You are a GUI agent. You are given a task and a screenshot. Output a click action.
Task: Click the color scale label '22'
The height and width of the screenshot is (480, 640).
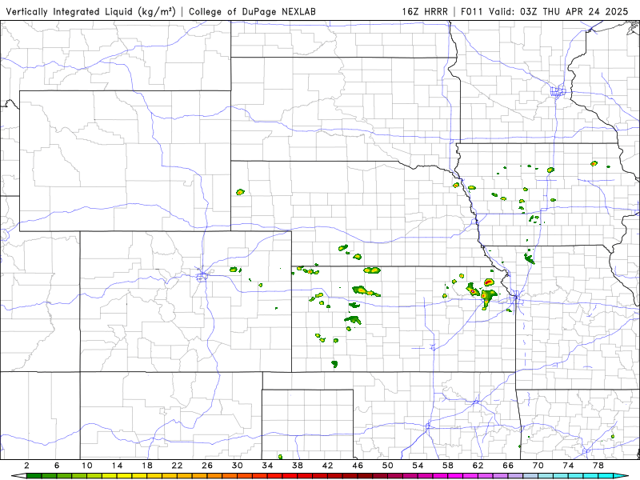(177, 466)
